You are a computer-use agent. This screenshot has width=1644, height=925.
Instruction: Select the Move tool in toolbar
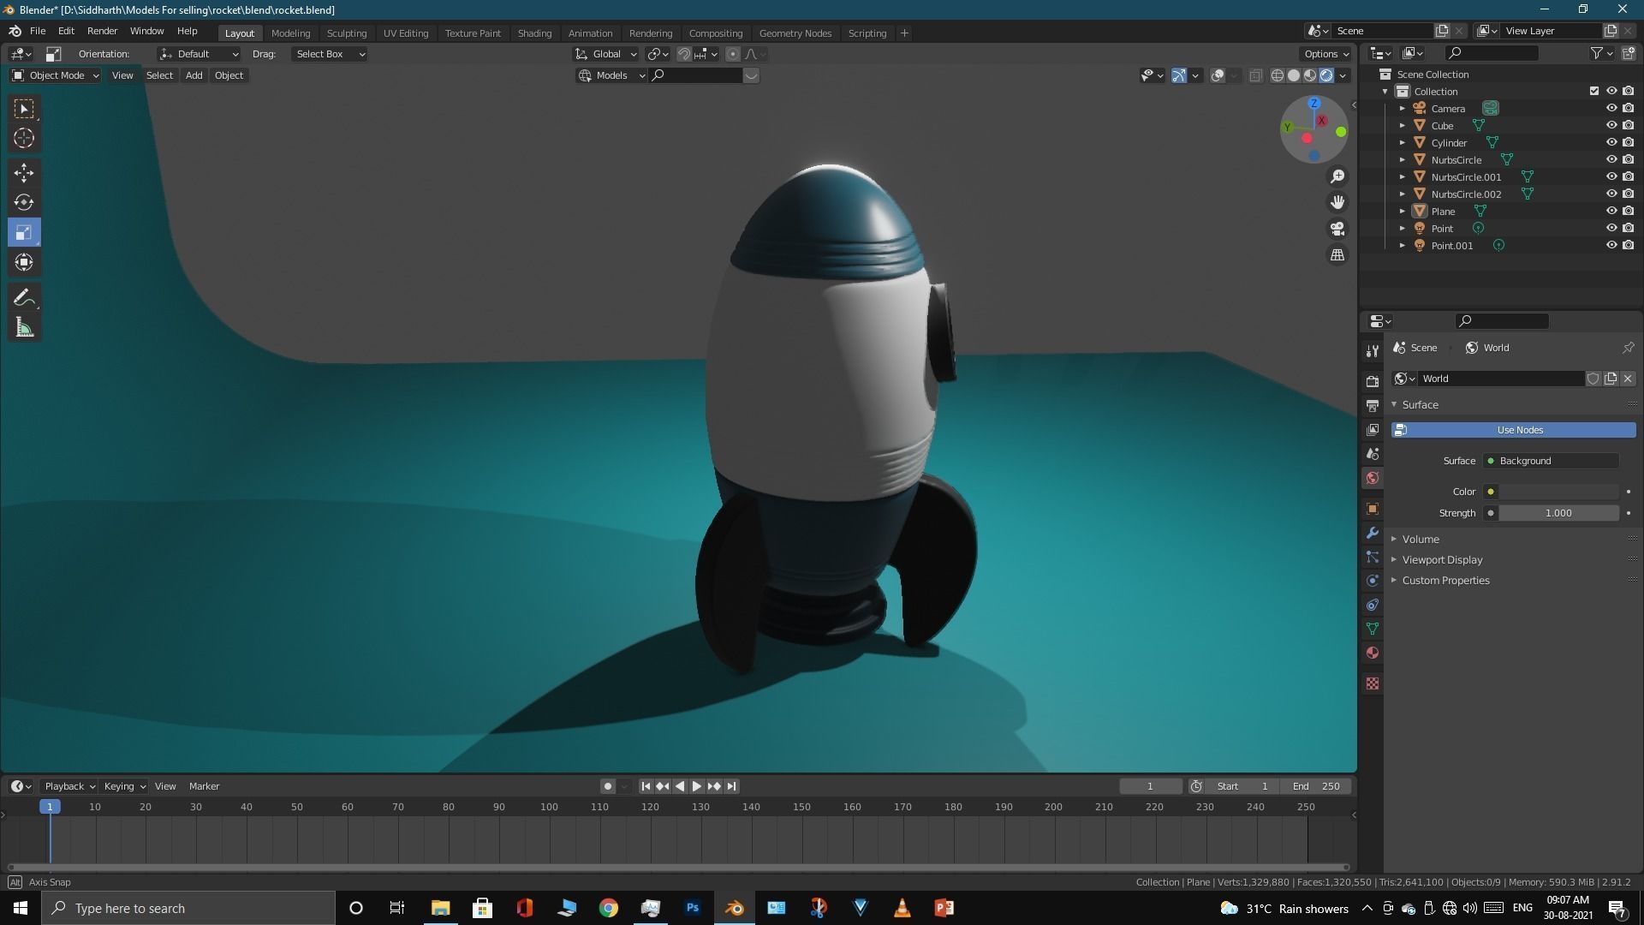pyautogui.click(x=24, y=173)
